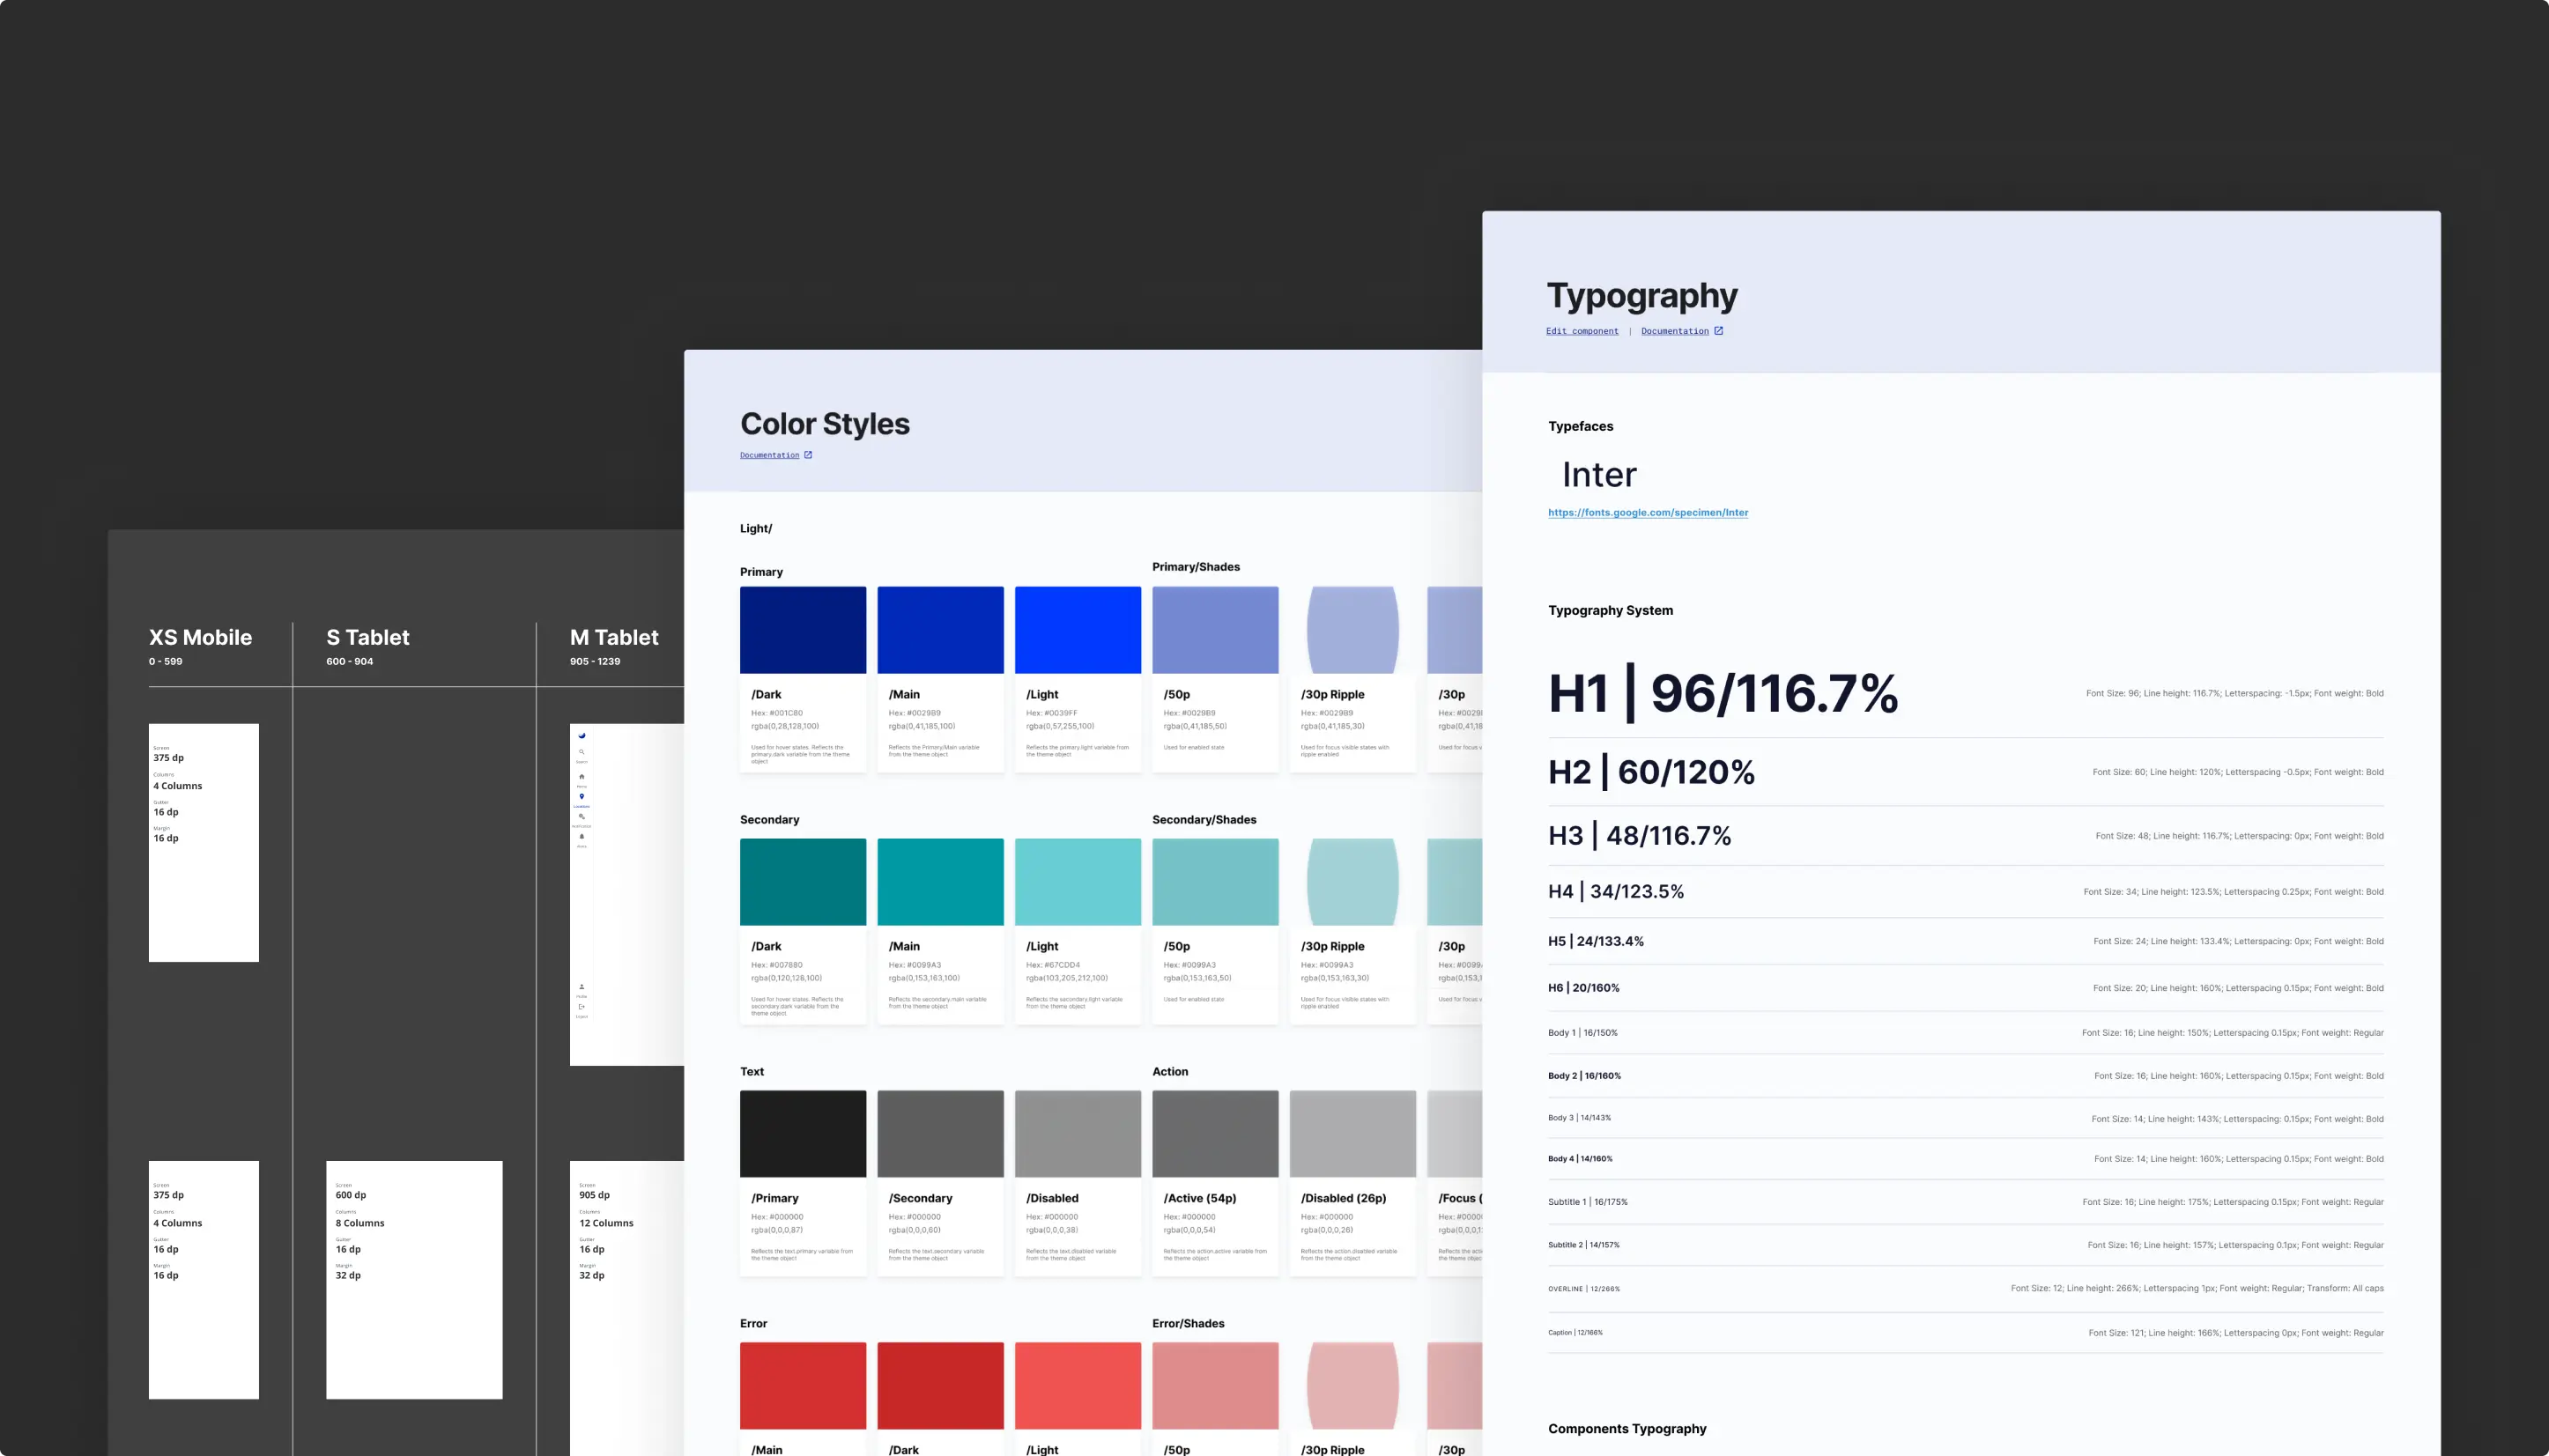Viewport: 2549px width, 1456px height.
Task: Select the Secondary /30p Ripple swatch
Action: [x=1352, y=882]
